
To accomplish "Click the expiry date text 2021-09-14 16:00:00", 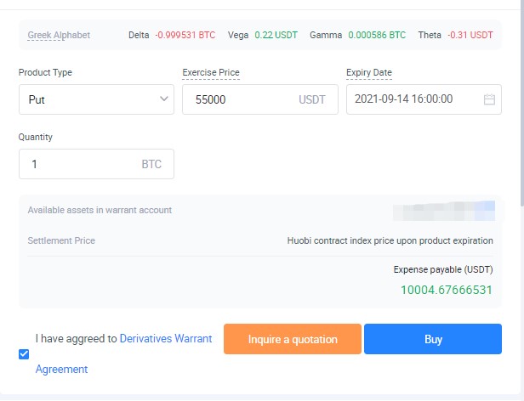I will coord(403,99).
